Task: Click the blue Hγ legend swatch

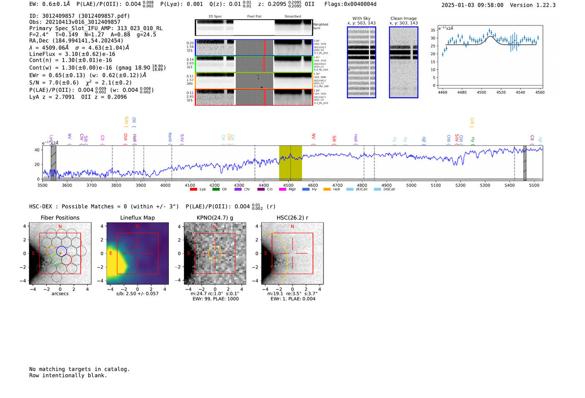Action: [306, 190]
